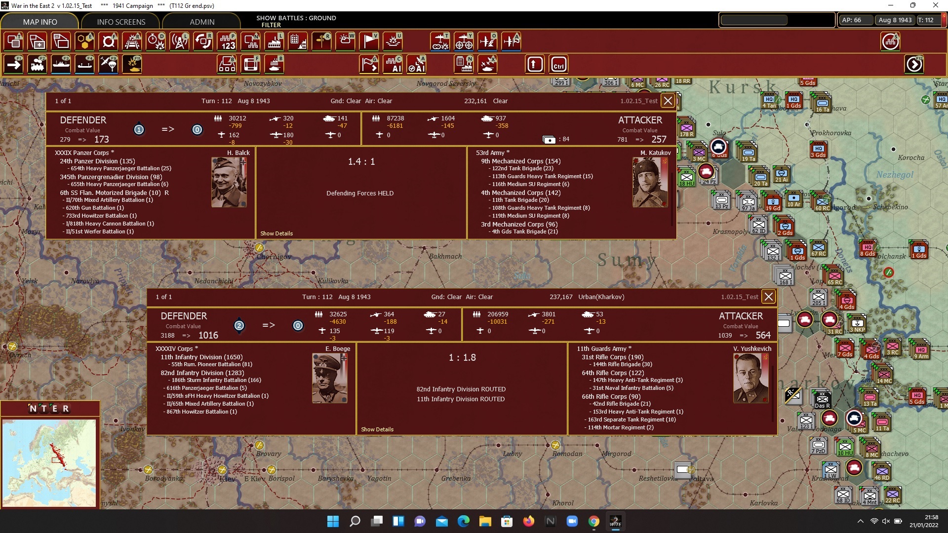Click the rotating arrows toolbar icon
Screen dimensions: 948x533
coord(203,41)
